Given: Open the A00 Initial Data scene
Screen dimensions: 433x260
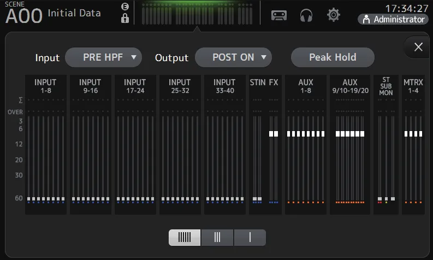Looking at the screenshot, I should (53, 13).
